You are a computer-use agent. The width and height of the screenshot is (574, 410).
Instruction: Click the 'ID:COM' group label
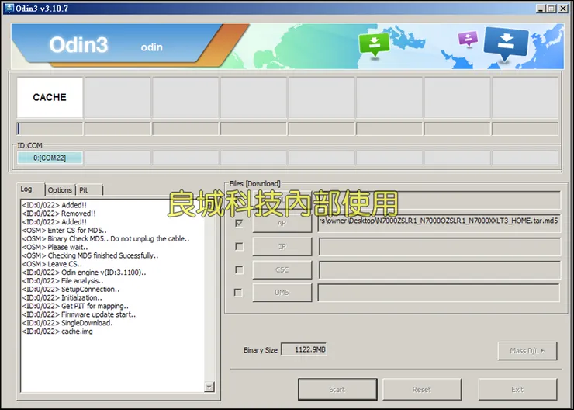pos(29,145)
